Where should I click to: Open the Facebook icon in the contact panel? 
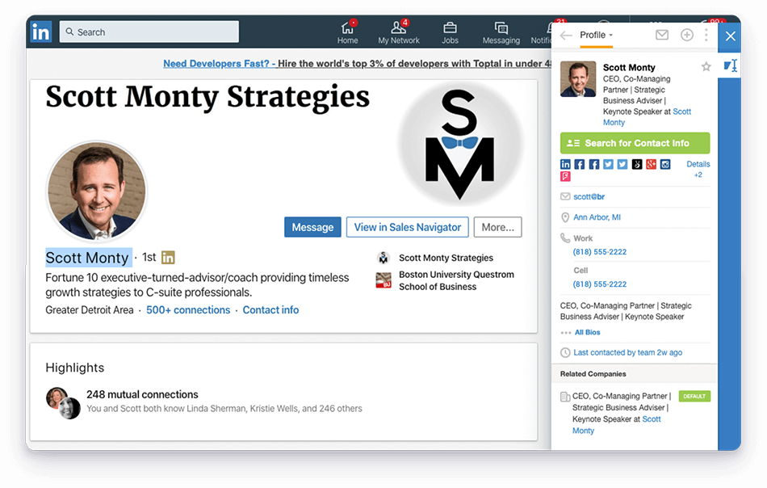tap(579, 164)
